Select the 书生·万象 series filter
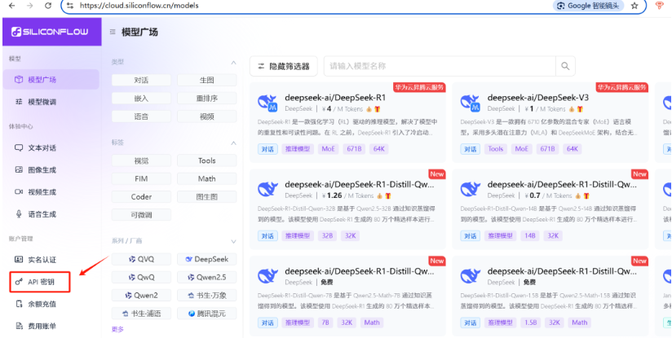Image resolution: width=672 pixels, height=338 pixels. point(206,295)
